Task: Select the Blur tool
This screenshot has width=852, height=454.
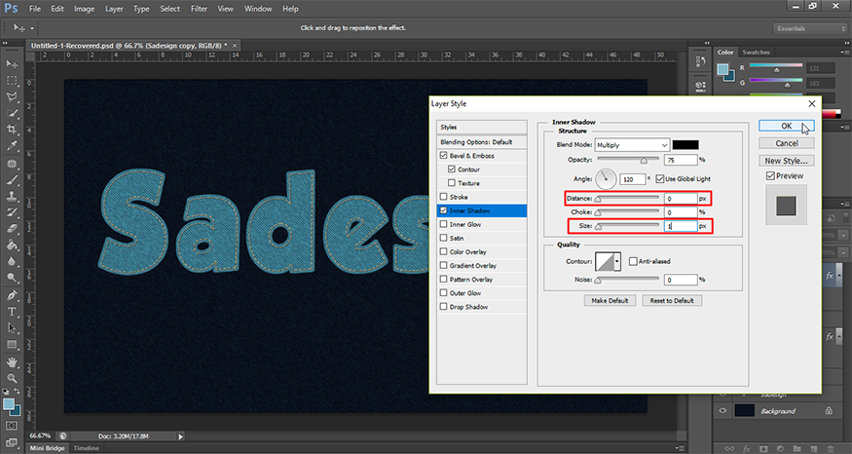Action: click(x=12, y=261)
